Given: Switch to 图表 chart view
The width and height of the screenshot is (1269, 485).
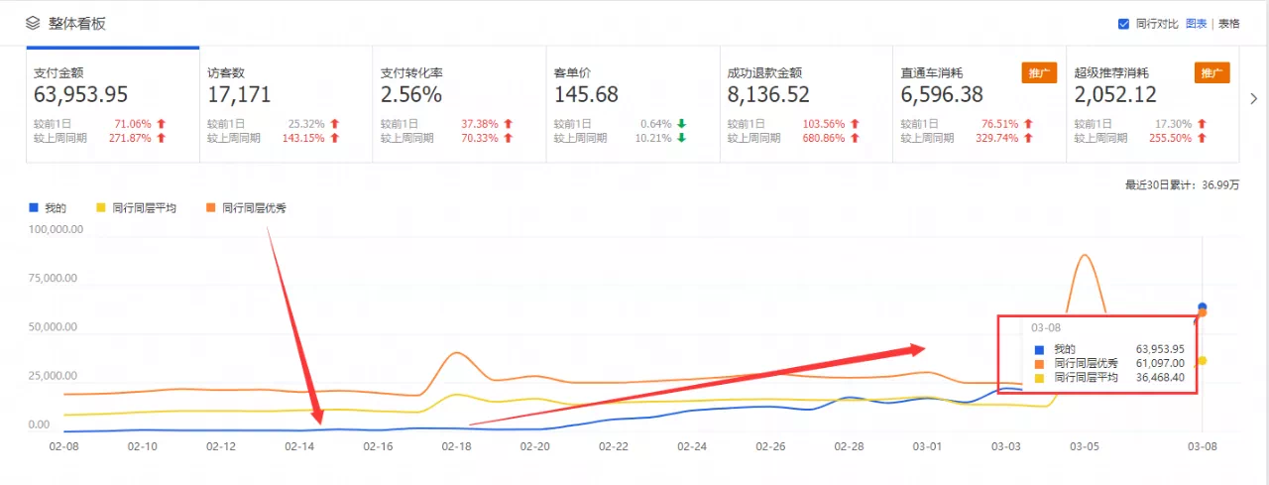Looking at the screenshot, I should pos(1197,24).
